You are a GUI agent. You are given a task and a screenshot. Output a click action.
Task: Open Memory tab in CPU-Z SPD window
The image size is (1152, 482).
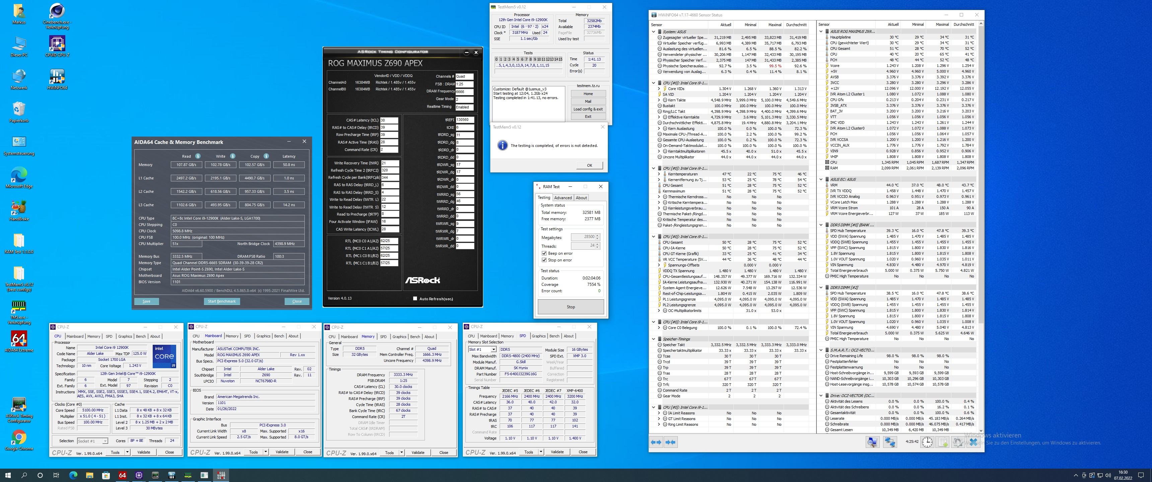point(507,336)
